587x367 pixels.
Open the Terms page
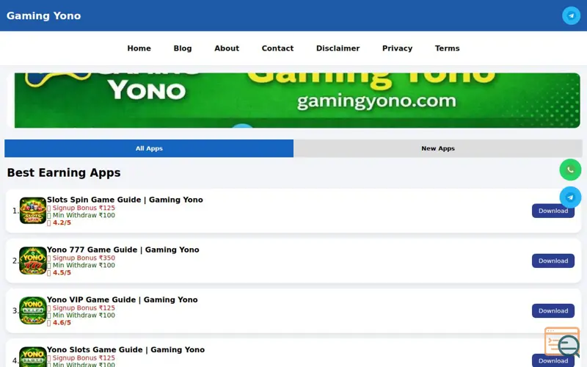pos(447,48)
